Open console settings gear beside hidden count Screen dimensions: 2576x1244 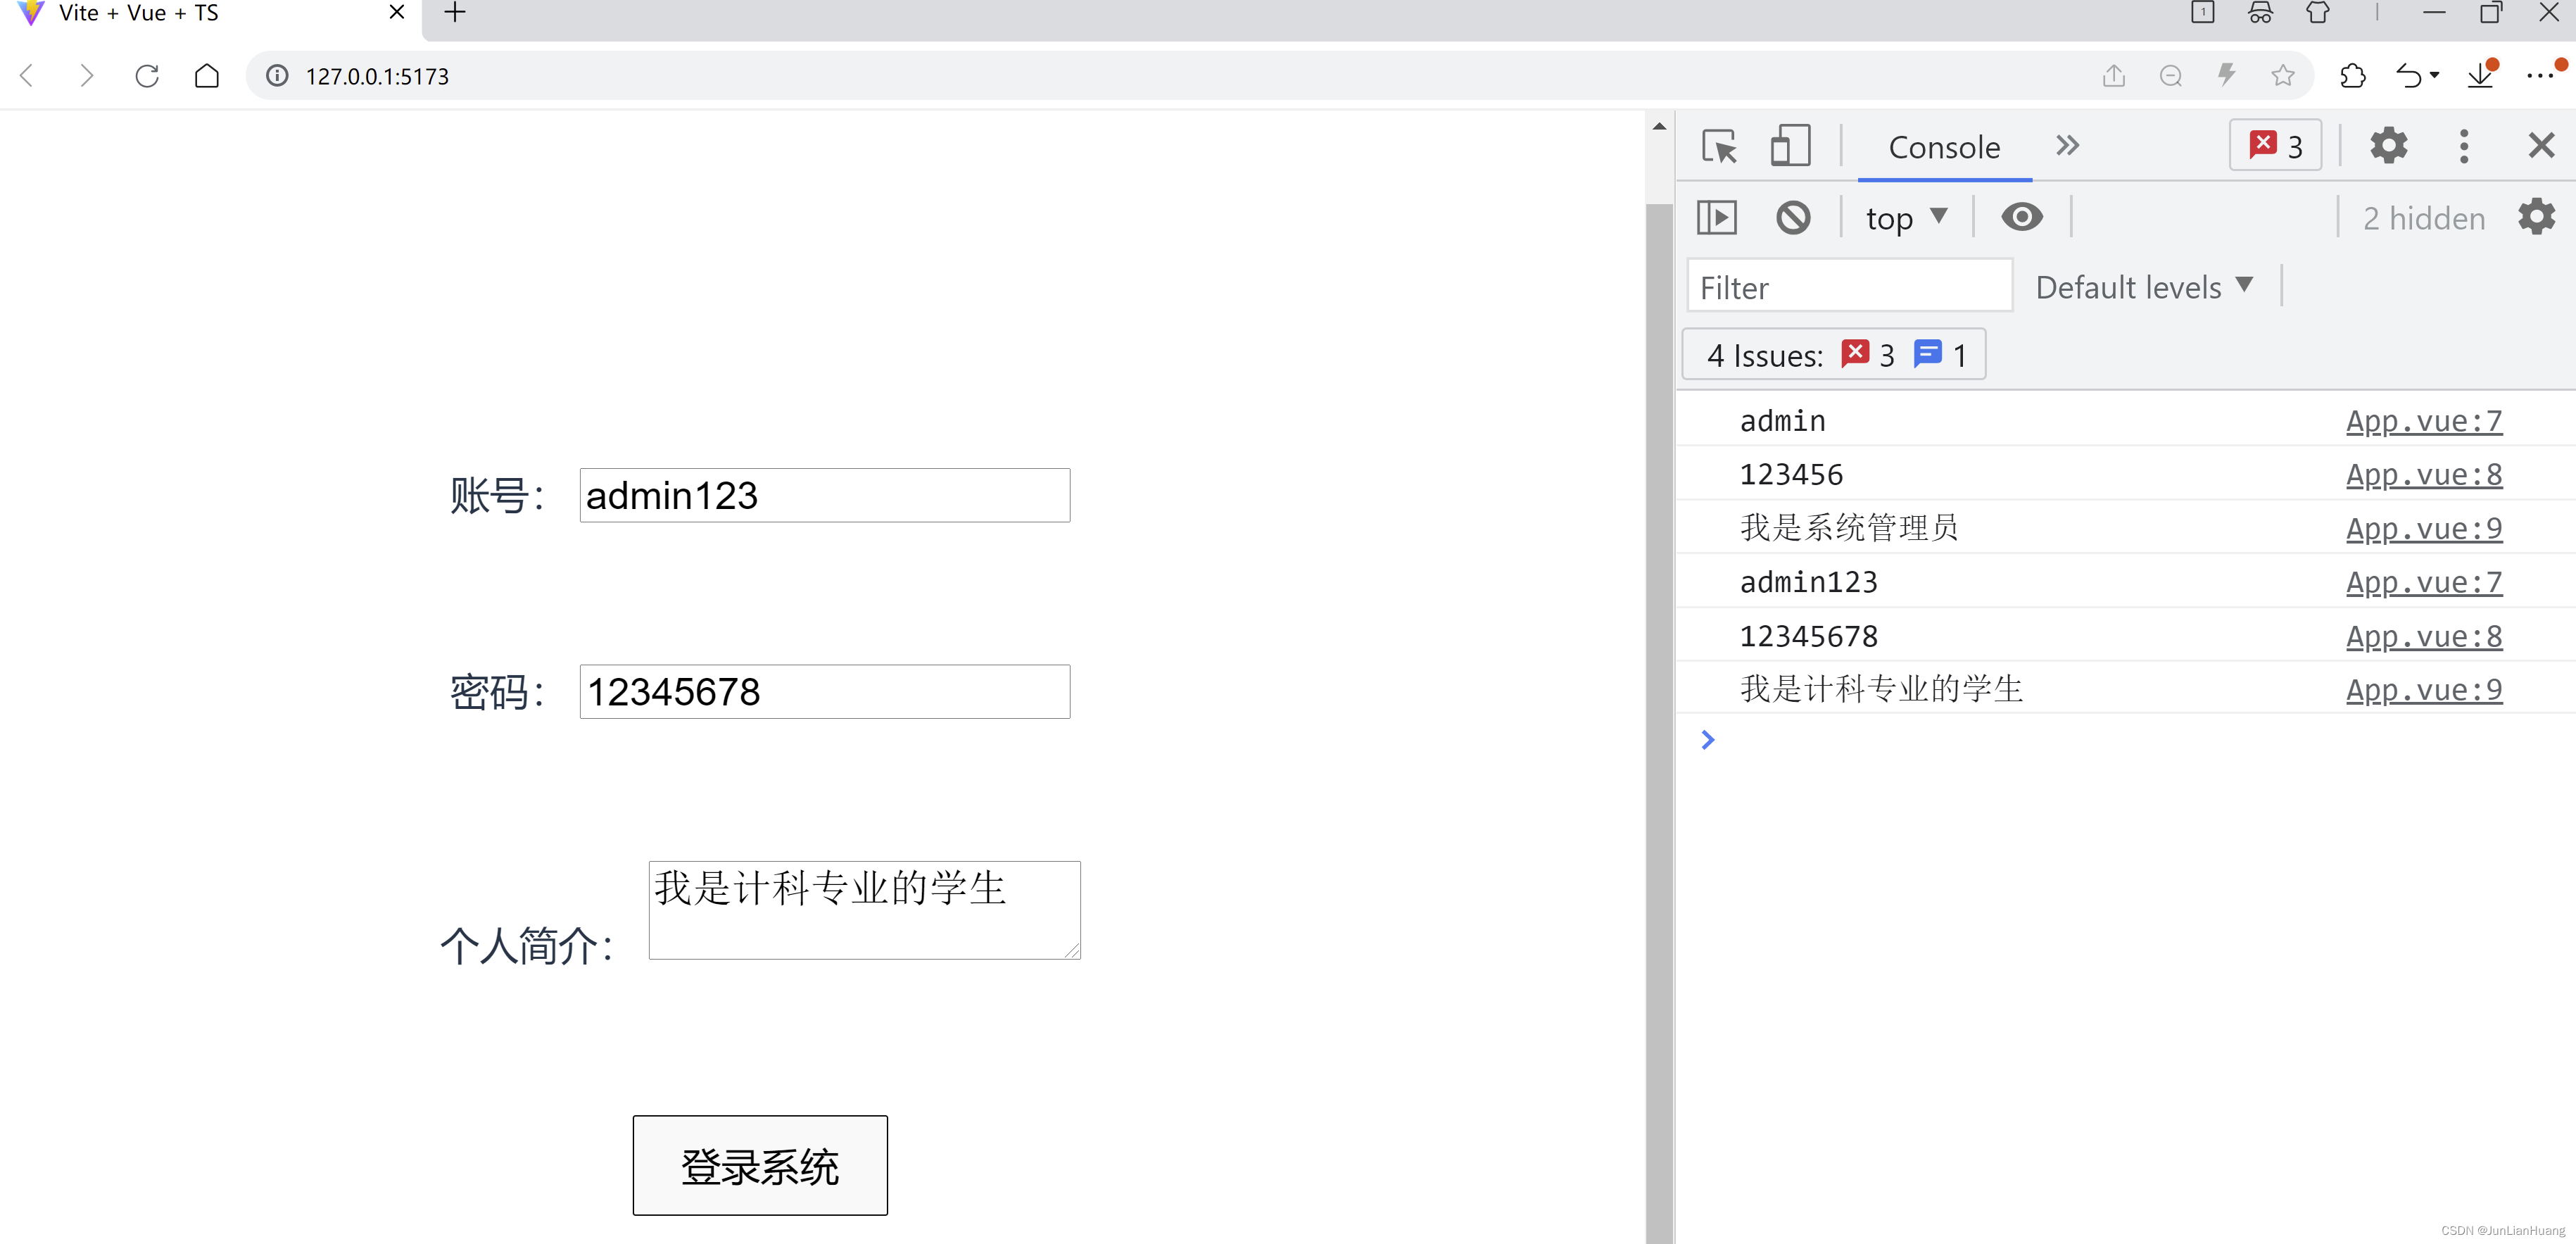pyautogui.click(x=2536, y=217)
